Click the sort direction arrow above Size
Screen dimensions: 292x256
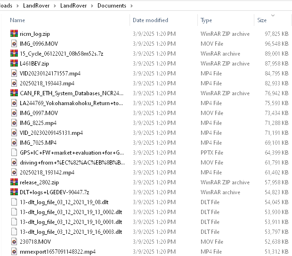click(x=273, y=16)
